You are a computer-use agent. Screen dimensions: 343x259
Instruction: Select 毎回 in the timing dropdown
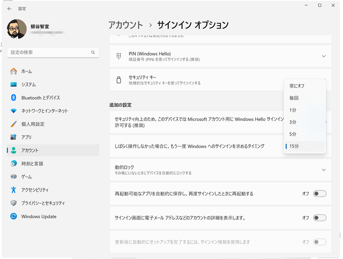tap(294, 98)
